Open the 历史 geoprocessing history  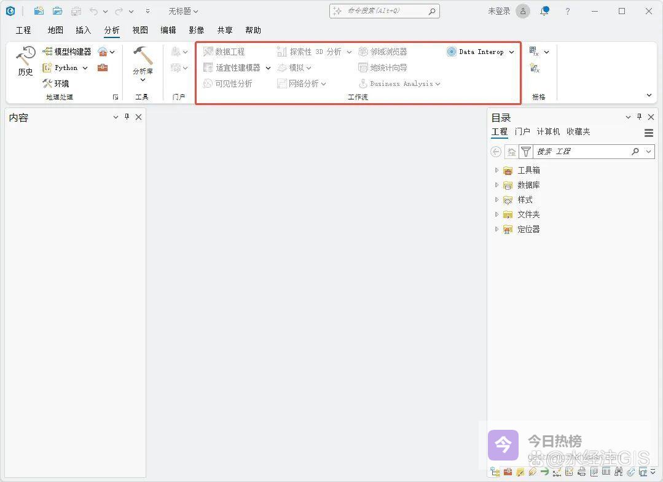(x=25, y=61)
